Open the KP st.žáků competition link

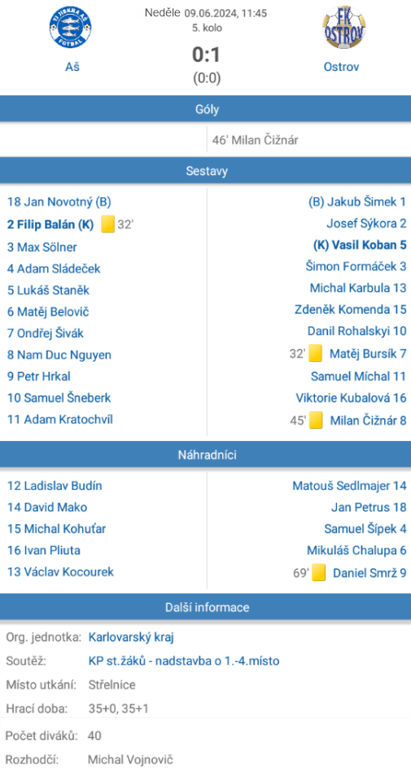(x=184, y=661)
